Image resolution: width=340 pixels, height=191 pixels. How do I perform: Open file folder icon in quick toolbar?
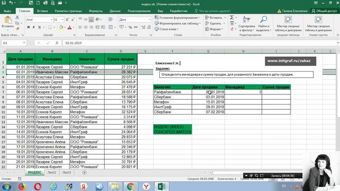(x=60, y=3)
